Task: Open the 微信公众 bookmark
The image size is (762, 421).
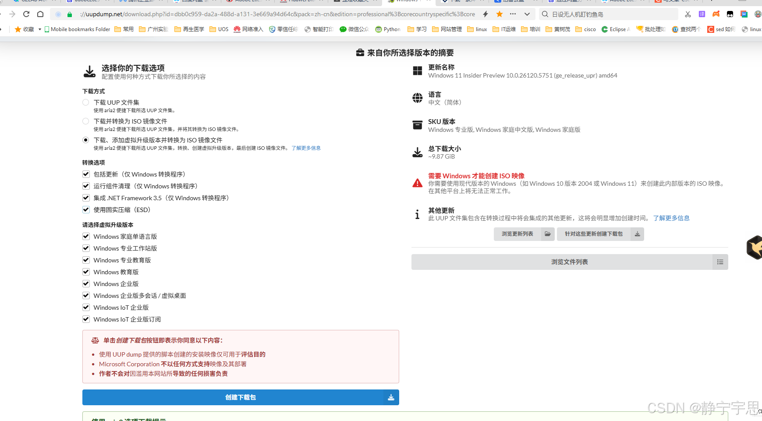Action: point(354,29)
